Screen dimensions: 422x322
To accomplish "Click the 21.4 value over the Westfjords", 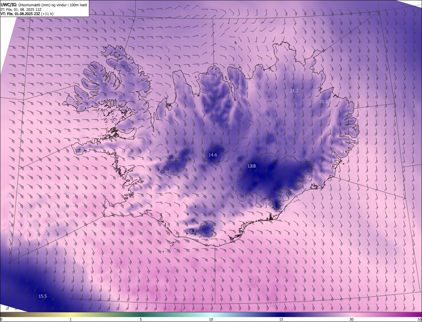I will (101, 82).
